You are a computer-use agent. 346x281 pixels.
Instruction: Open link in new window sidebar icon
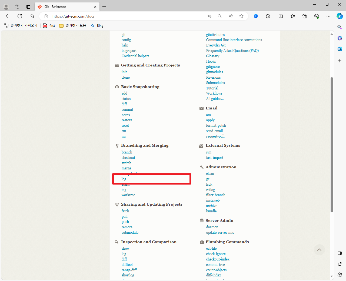pos(340,264)
